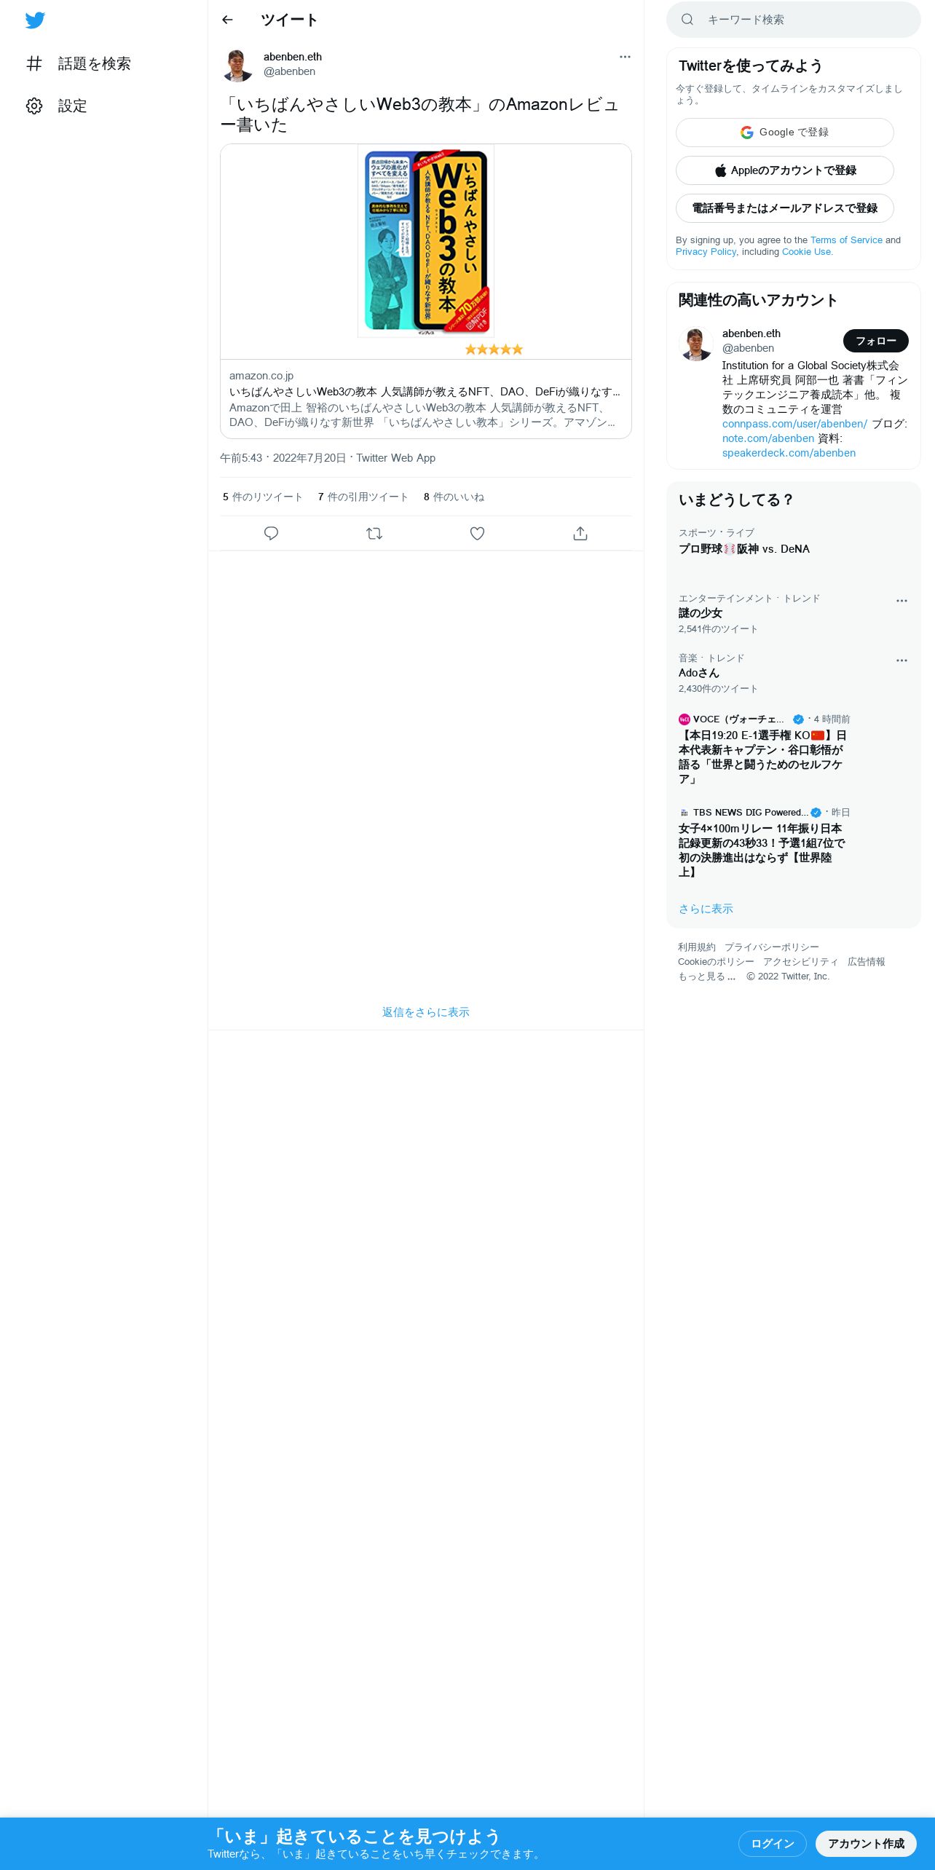Open 利用規約 footer link
Screen dimensions: 935x1870
[x=697, y=947]
